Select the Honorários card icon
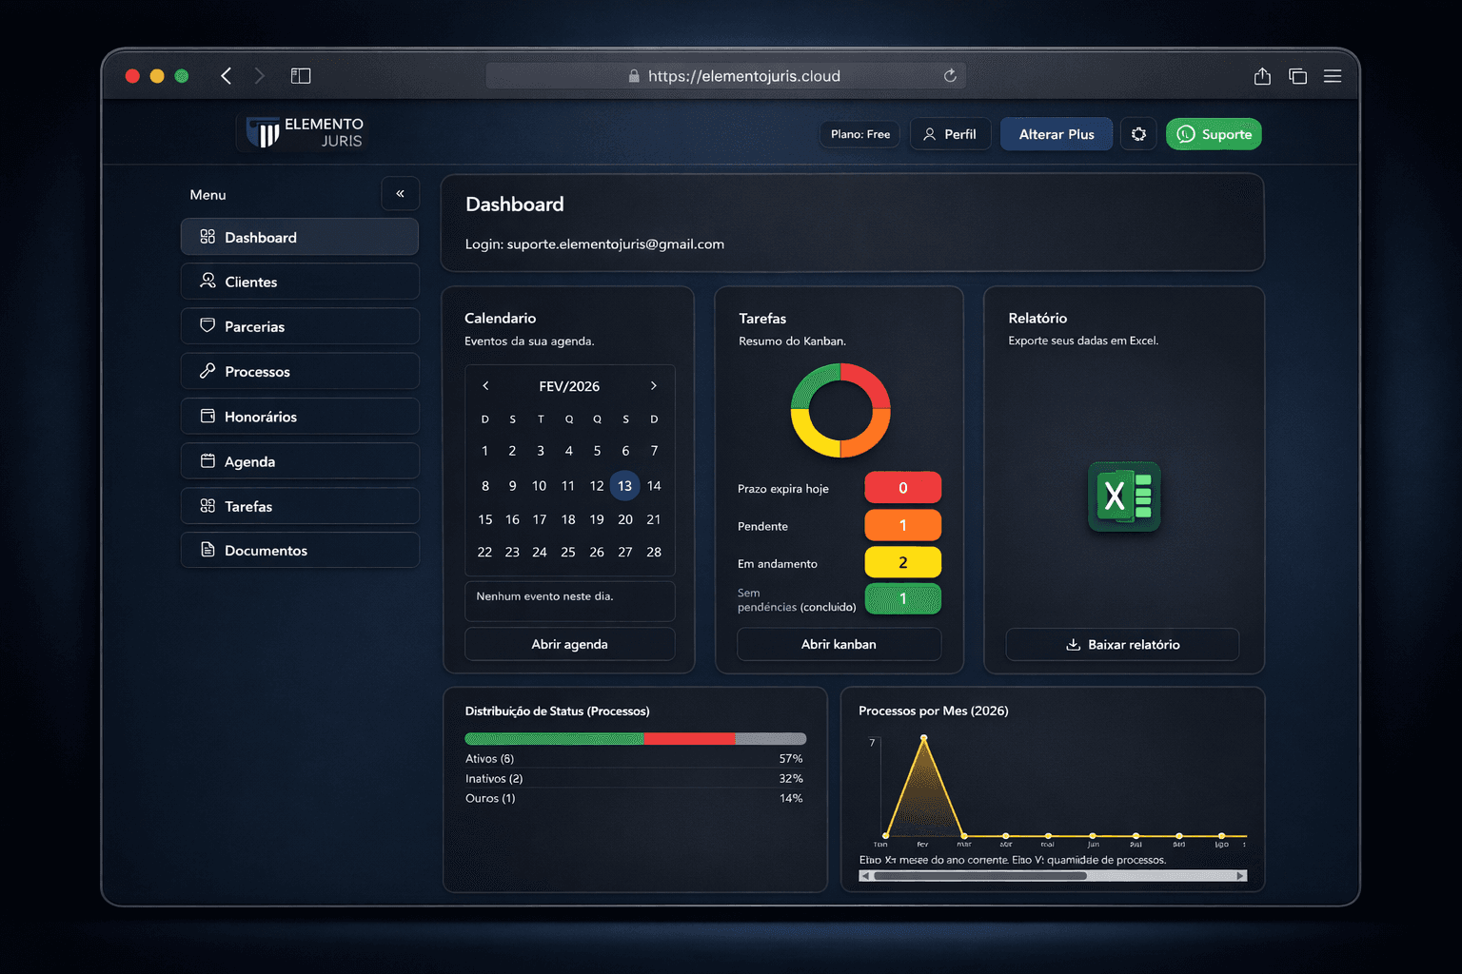Screen dimensions: 1462x974 [207, 416]
